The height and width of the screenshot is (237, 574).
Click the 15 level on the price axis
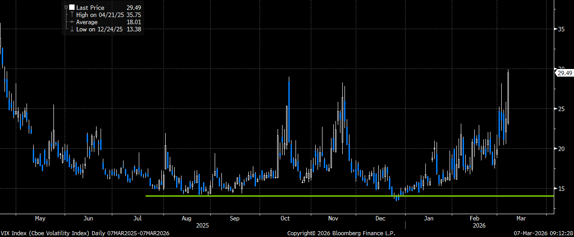tap(561, 189)
